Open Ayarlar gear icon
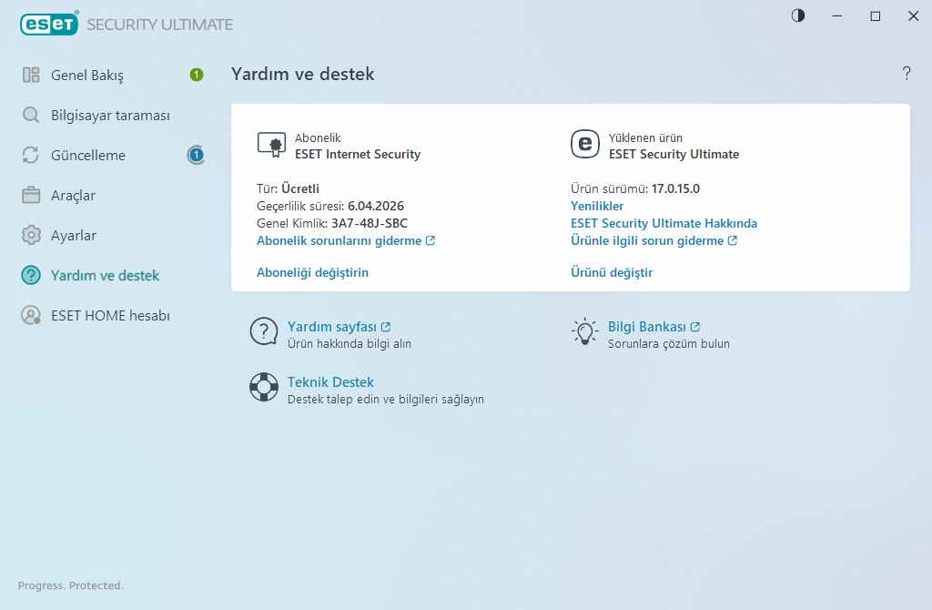 pos(31,235)
